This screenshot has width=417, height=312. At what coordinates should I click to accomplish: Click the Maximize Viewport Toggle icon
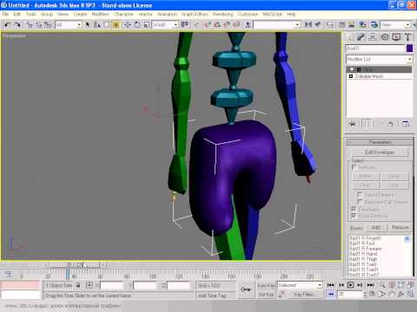(411, 295)
